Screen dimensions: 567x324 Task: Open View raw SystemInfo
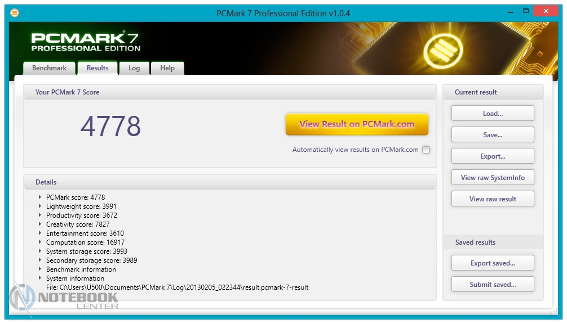click(x=493, y=178)
